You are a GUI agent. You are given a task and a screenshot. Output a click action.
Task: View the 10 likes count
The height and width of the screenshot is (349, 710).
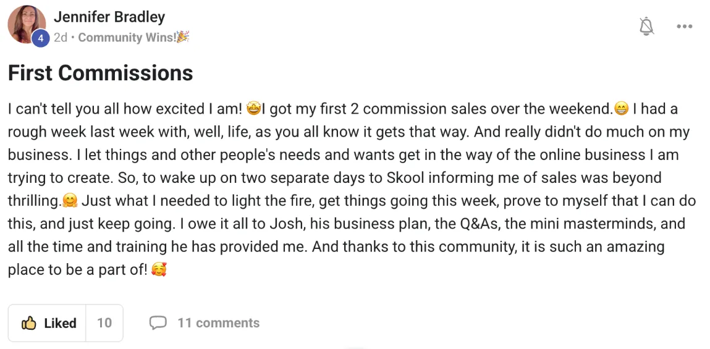point(104,323)
